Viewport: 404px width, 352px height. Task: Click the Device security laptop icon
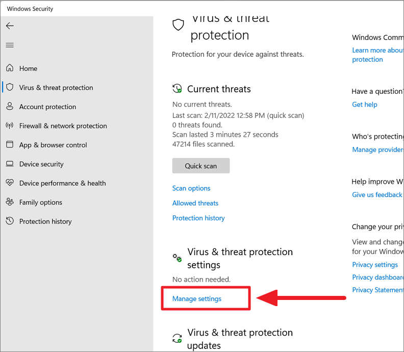coord(10,164)
